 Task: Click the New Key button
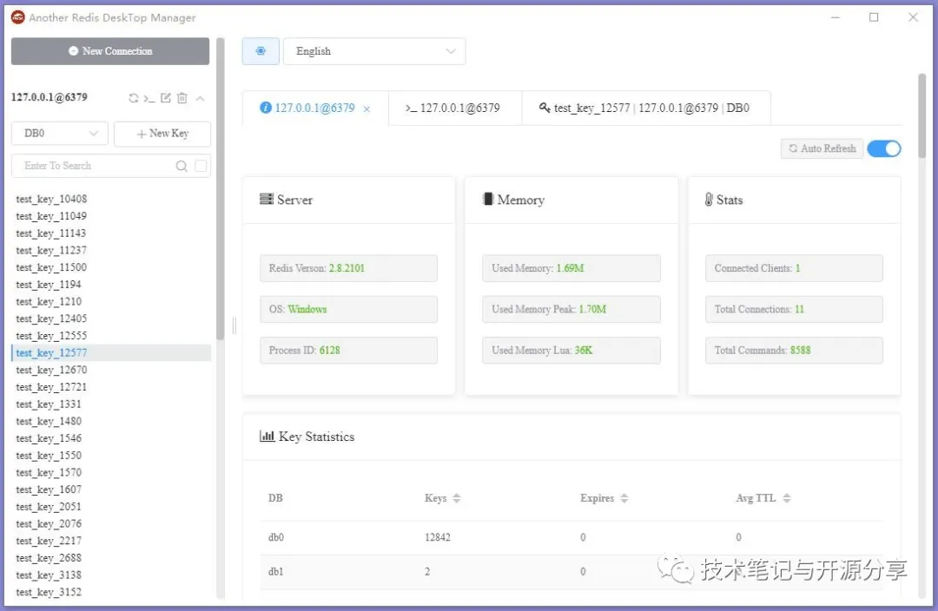[162, 134]
